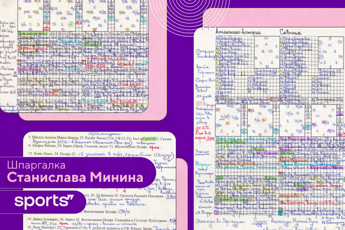Open the bottom typed player list sheet
The width and height of the screenshot is (345, 230).
pyautogui.click(x=99, y=181)
